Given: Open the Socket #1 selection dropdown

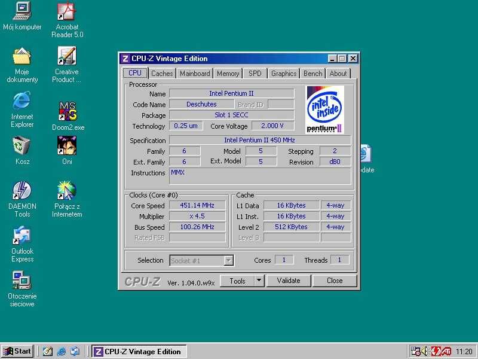Looking at the screenshot, I should click(202, 261).
